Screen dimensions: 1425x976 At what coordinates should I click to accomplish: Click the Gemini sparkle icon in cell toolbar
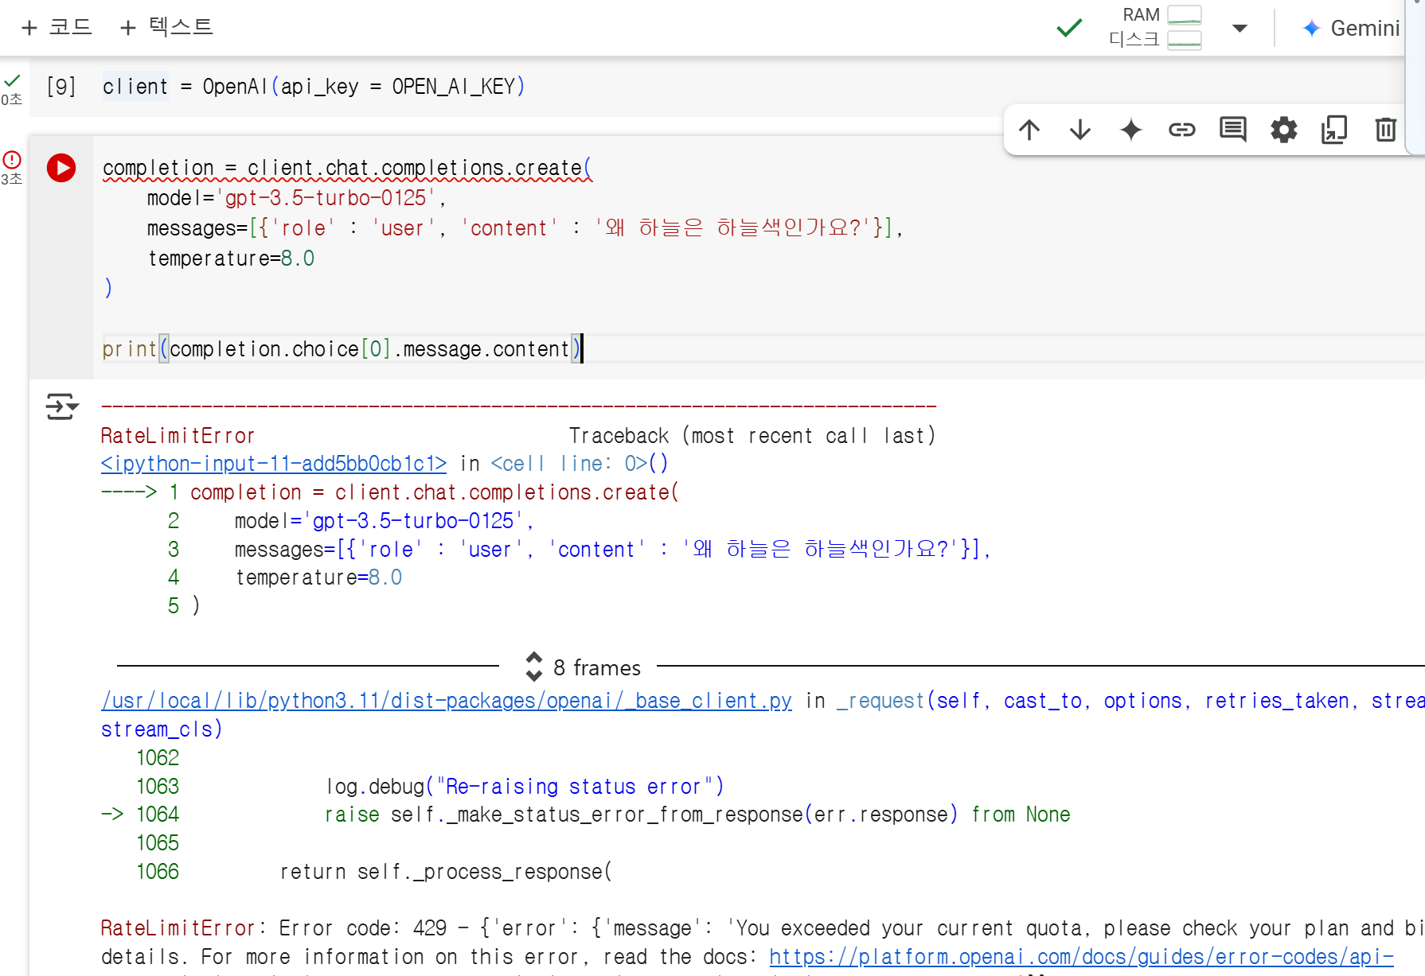(x=1131, y=130)
